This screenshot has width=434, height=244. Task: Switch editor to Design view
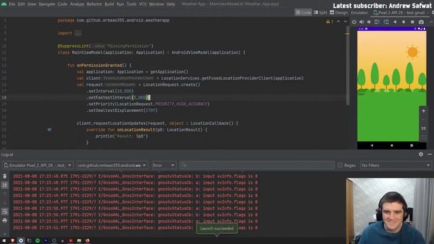[339, 12]
